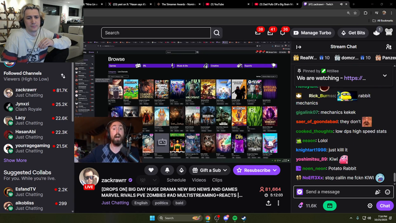Screen dimensions: 396x223
Task: Click the diamond Cheer bits icon under video
Action: coord(181,170)
